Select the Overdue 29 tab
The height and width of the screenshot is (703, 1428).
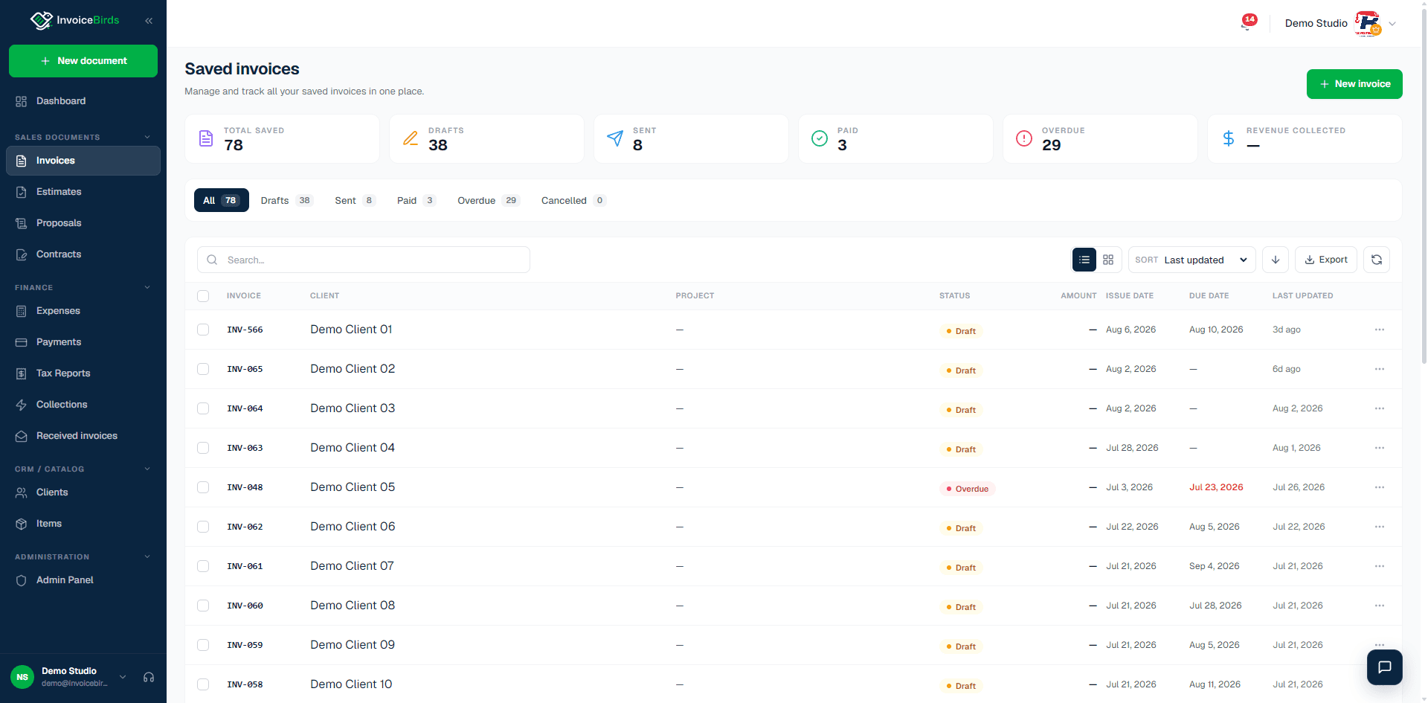tap(489, 200)
